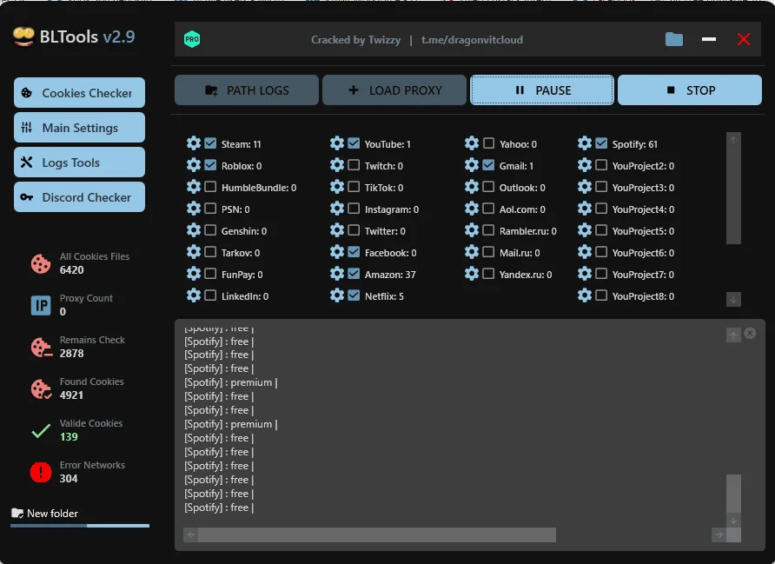This screenshot has width=775, height=564.
Task: Click the BLTools logo icon
Action: [23, 36]
